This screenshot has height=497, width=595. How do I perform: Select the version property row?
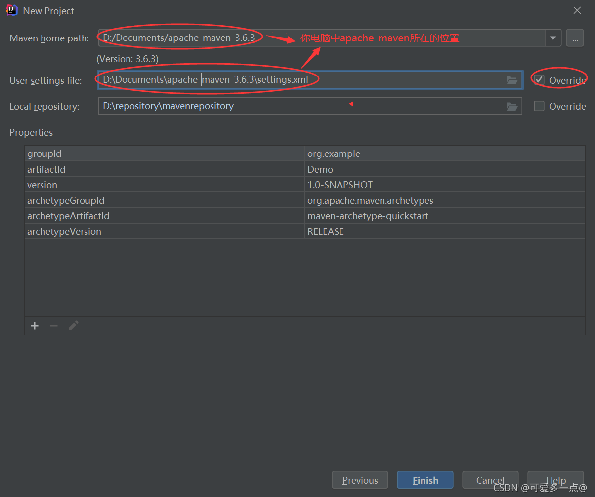(x=305, y=185)
